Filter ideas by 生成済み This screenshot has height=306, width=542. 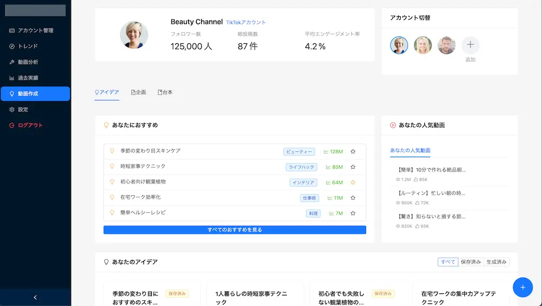pyautogui.click(x=496, y=262)
